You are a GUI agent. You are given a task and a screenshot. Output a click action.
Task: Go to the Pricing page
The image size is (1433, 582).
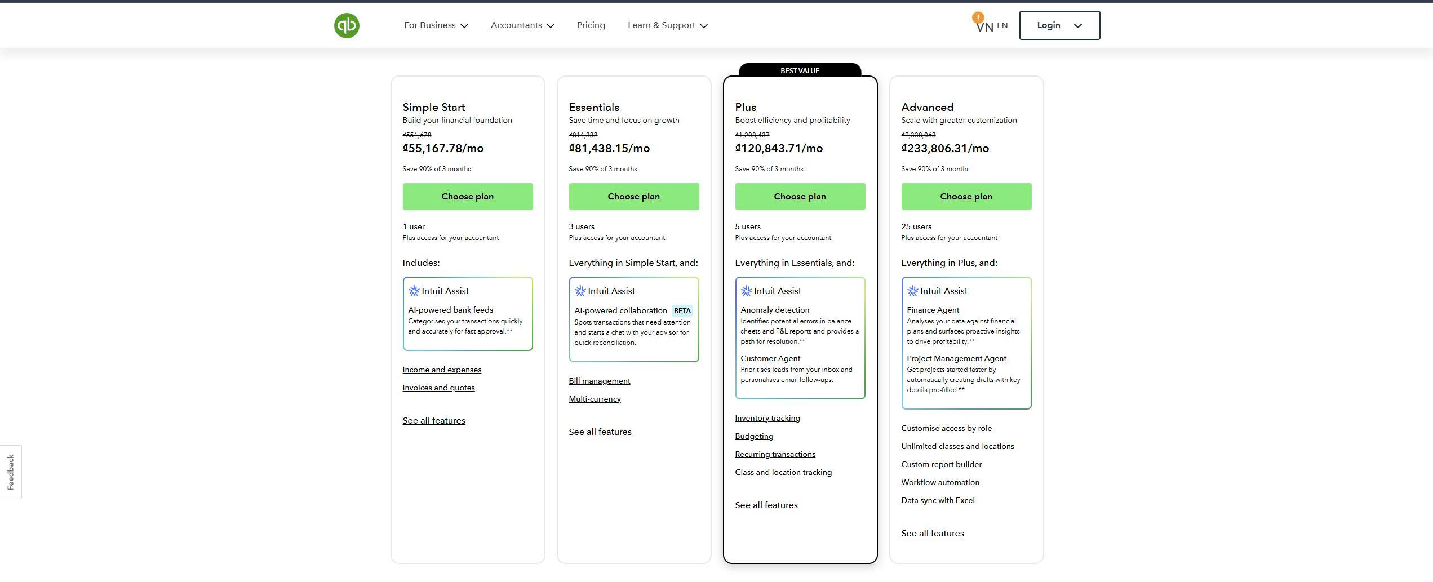[x=591, y=25]
